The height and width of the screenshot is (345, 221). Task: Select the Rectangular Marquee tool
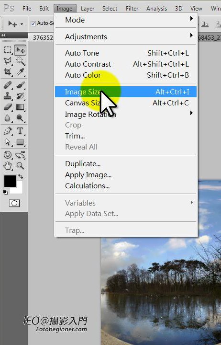[x=8, y=50]
